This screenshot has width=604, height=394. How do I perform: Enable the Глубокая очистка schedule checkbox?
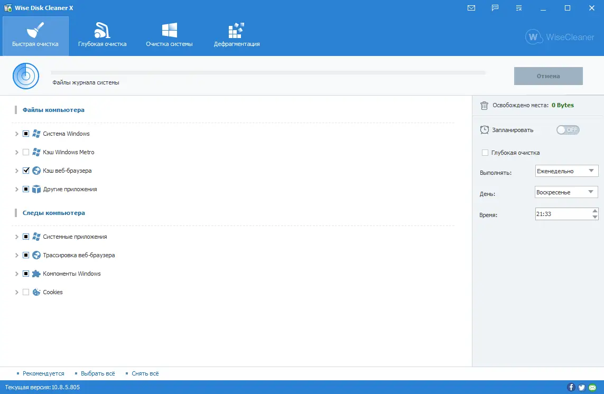[x=485, y=153]
